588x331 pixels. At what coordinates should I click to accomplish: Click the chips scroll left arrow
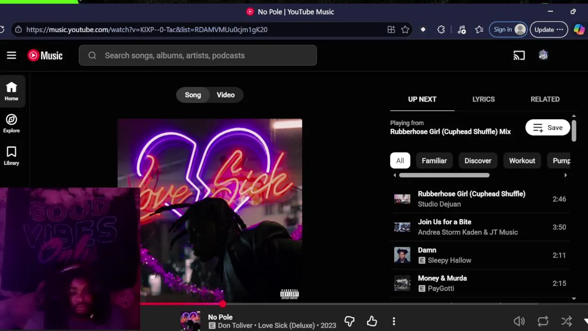(x=394, y=175)
